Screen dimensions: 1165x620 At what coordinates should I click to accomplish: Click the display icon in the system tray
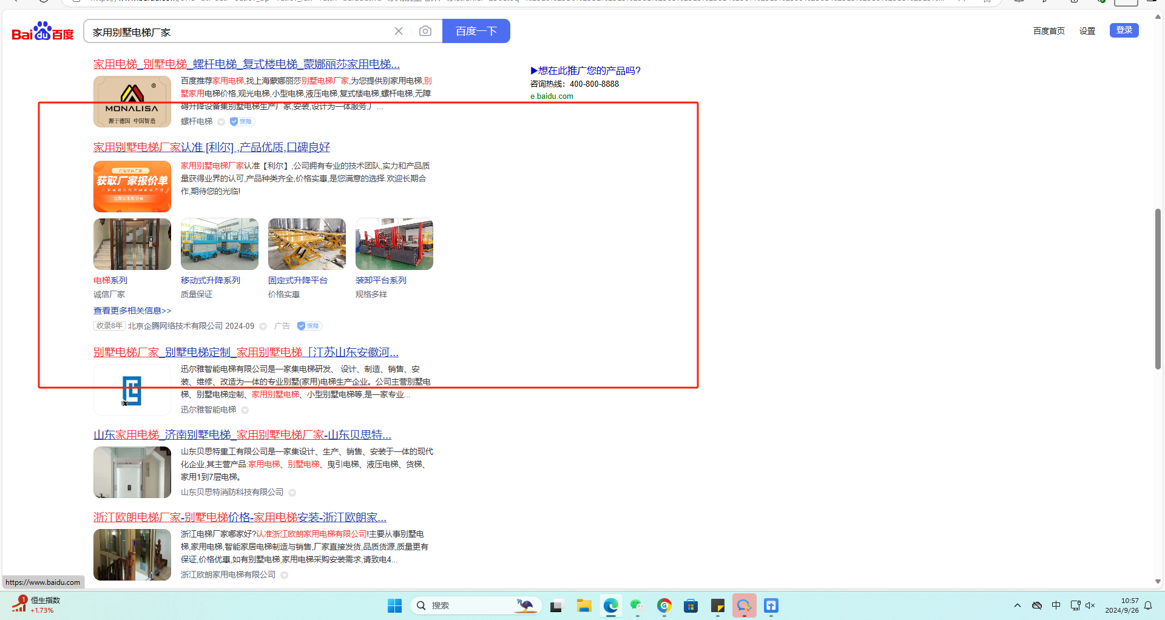[x=1075, y=605]
